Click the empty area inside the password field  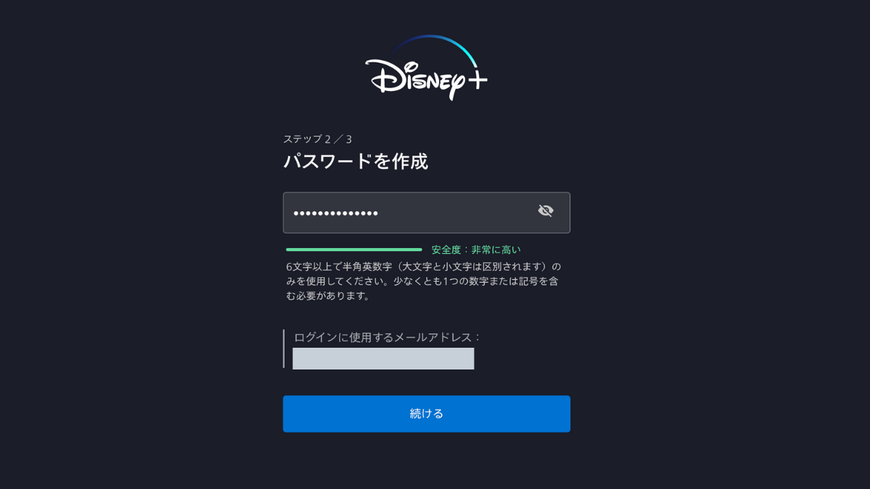(x=455, y=213)
